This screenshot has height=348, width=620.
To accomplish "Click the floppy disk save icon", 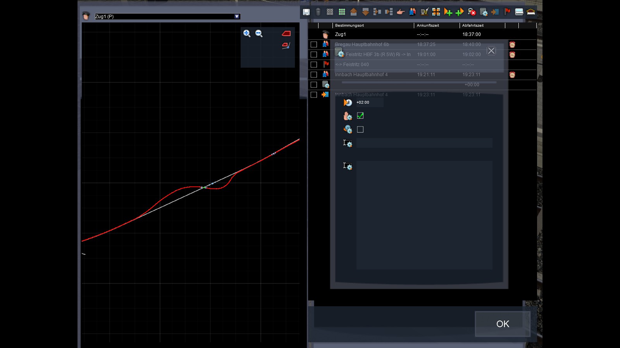I will 306,12.
